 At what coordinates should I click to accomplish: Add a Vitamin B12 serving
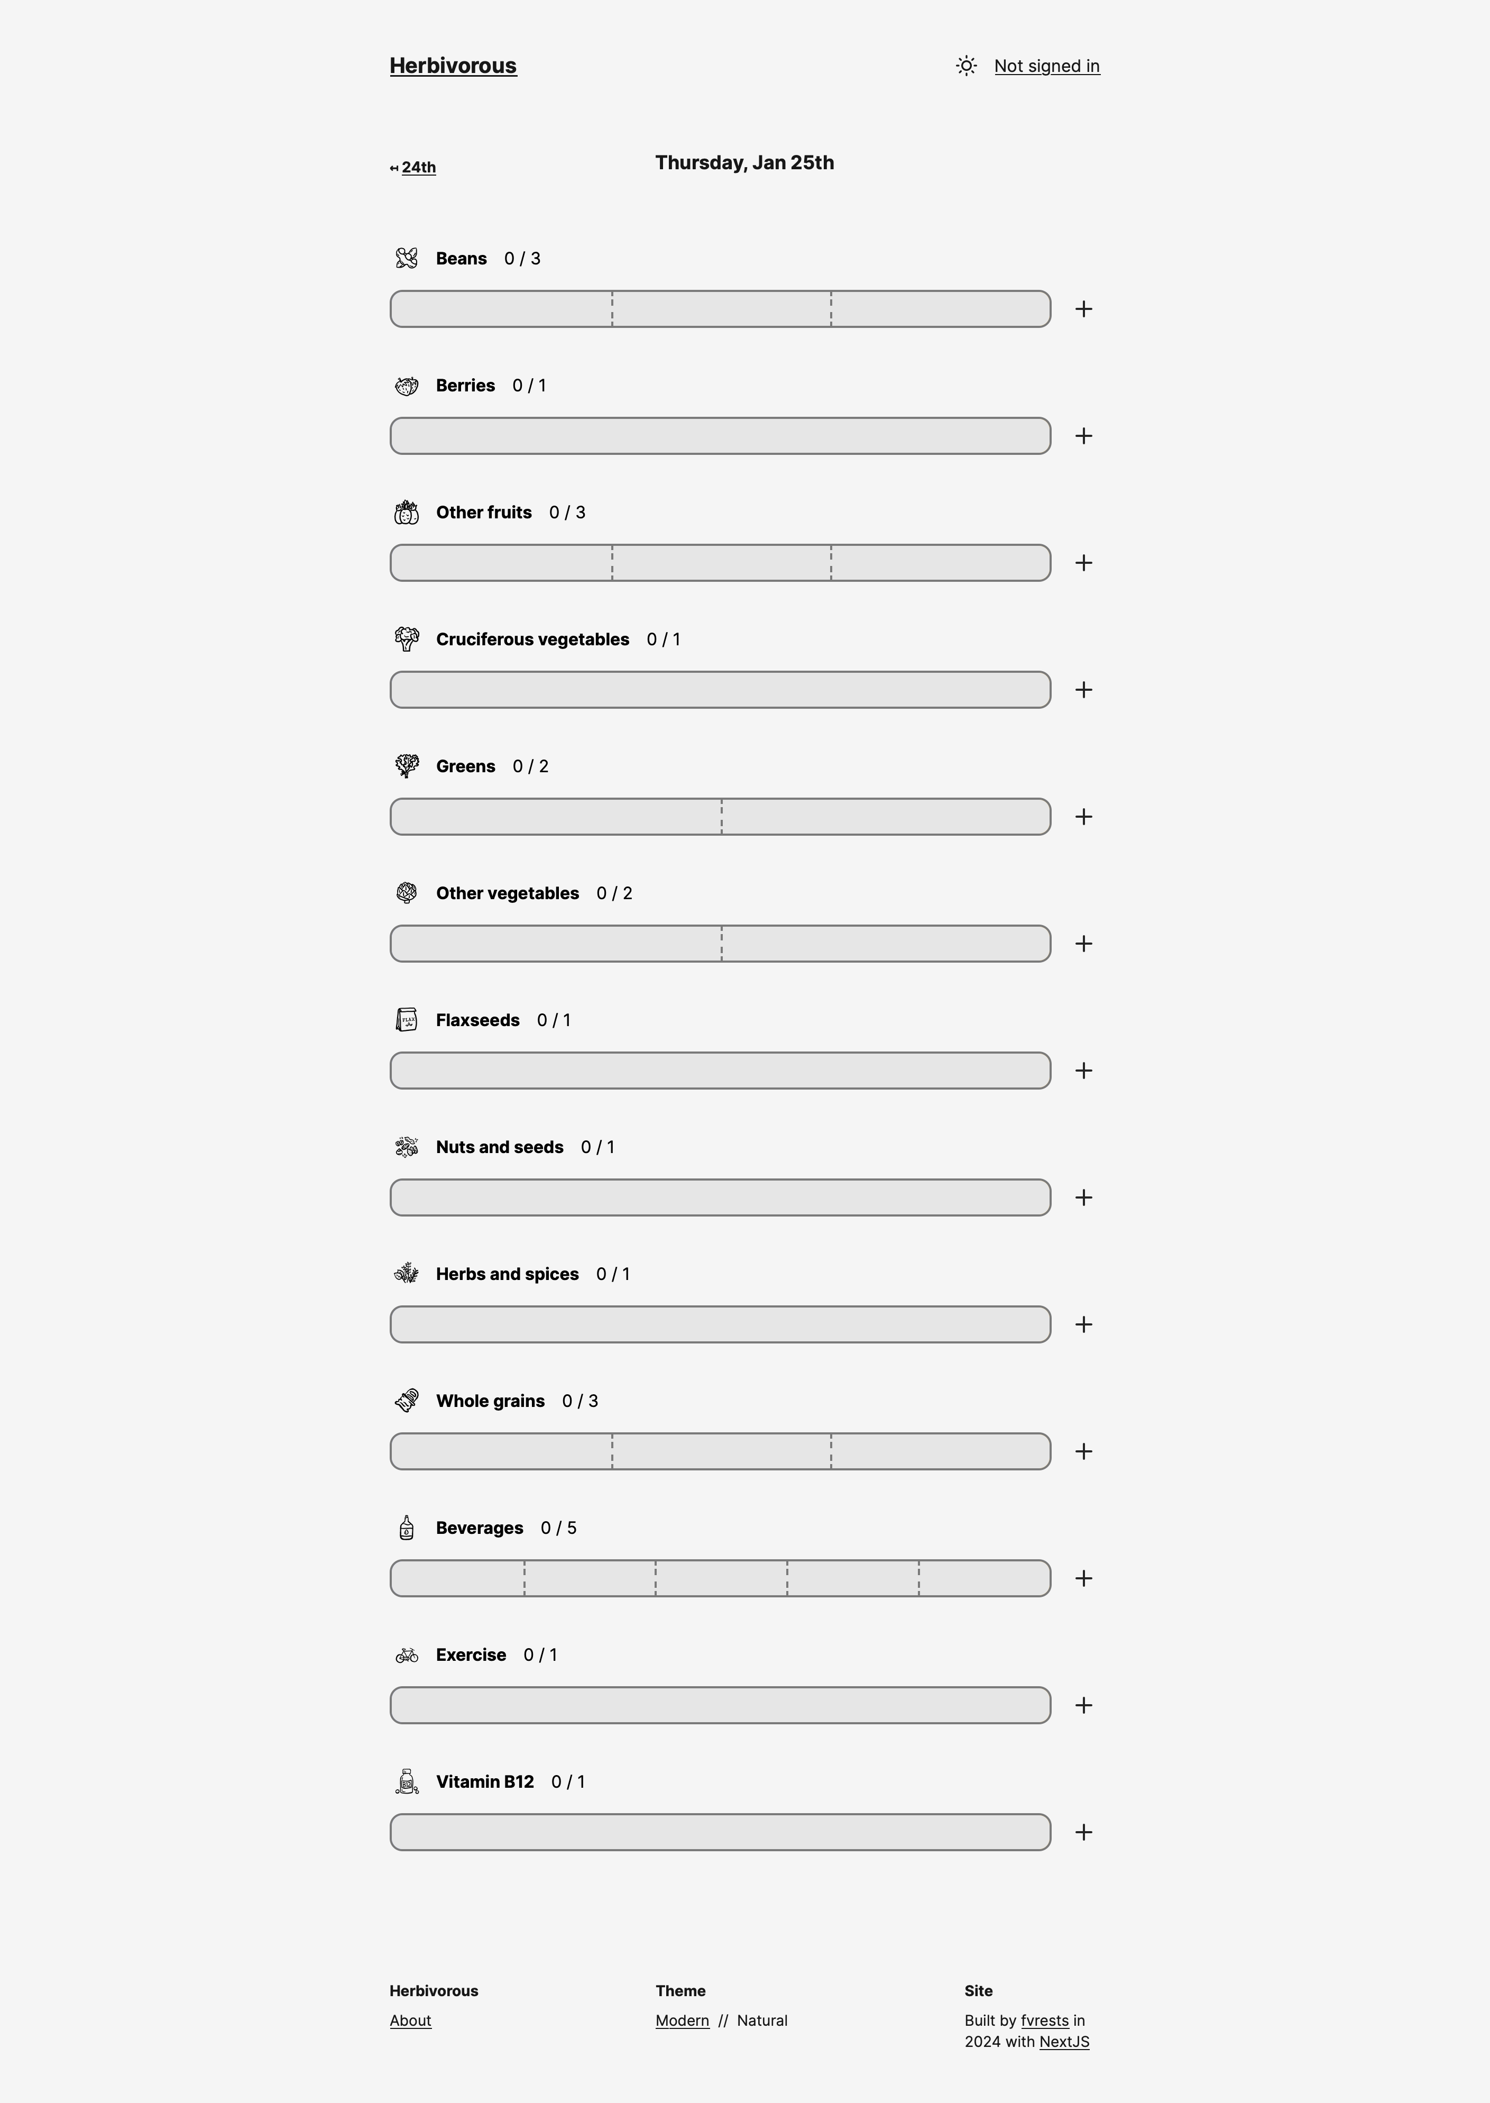pos(1083,1832)
